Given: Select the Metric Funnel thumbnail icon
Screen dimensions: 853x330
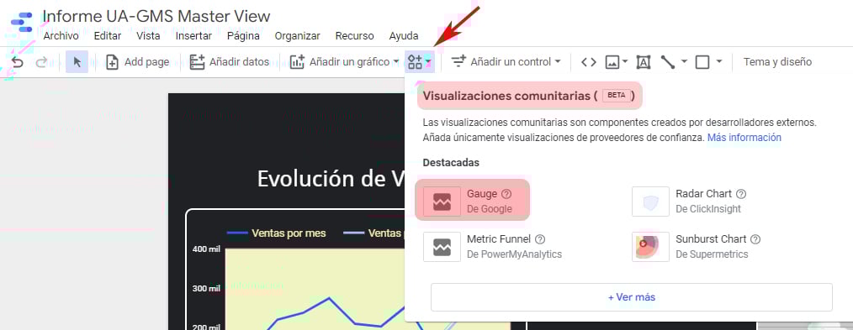Looking at the screenshot, I should point(442,247).
